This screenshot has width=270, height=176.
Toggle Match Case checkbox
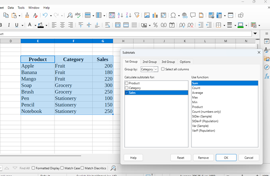(x=62, y=168)
